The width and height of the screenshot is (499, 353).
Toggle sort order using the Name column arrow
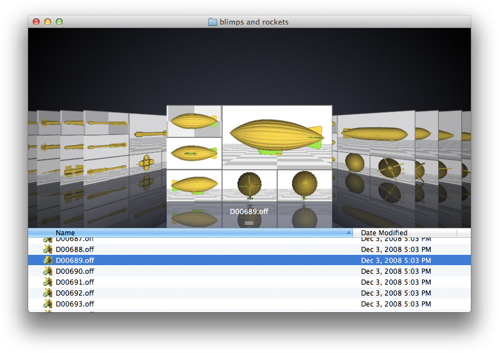(350, 232)
